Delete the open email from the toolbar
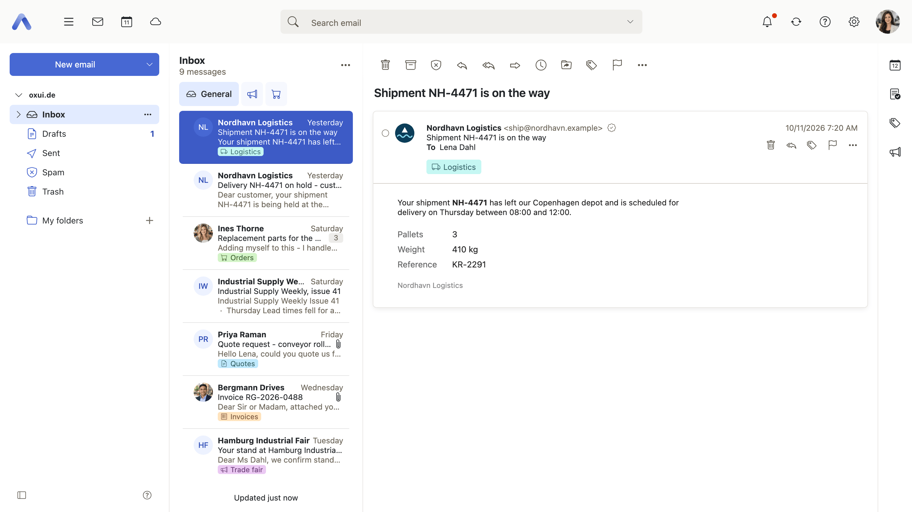 click(385, 65)
